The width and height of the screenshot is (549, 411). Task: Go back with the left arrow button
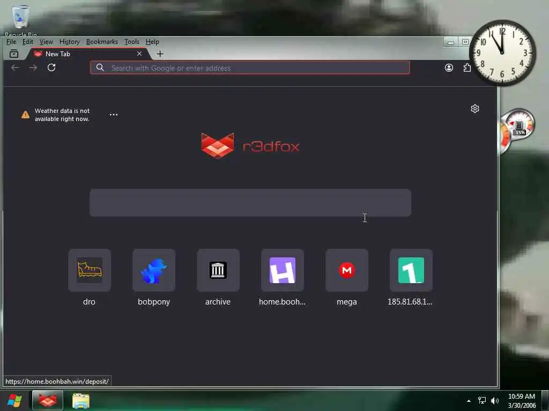(15, 67)
